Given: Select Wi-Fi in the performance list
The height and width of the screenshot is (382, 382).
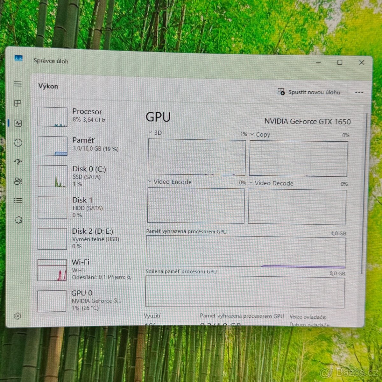Looking at the screenshot, I should pos(85,270).
